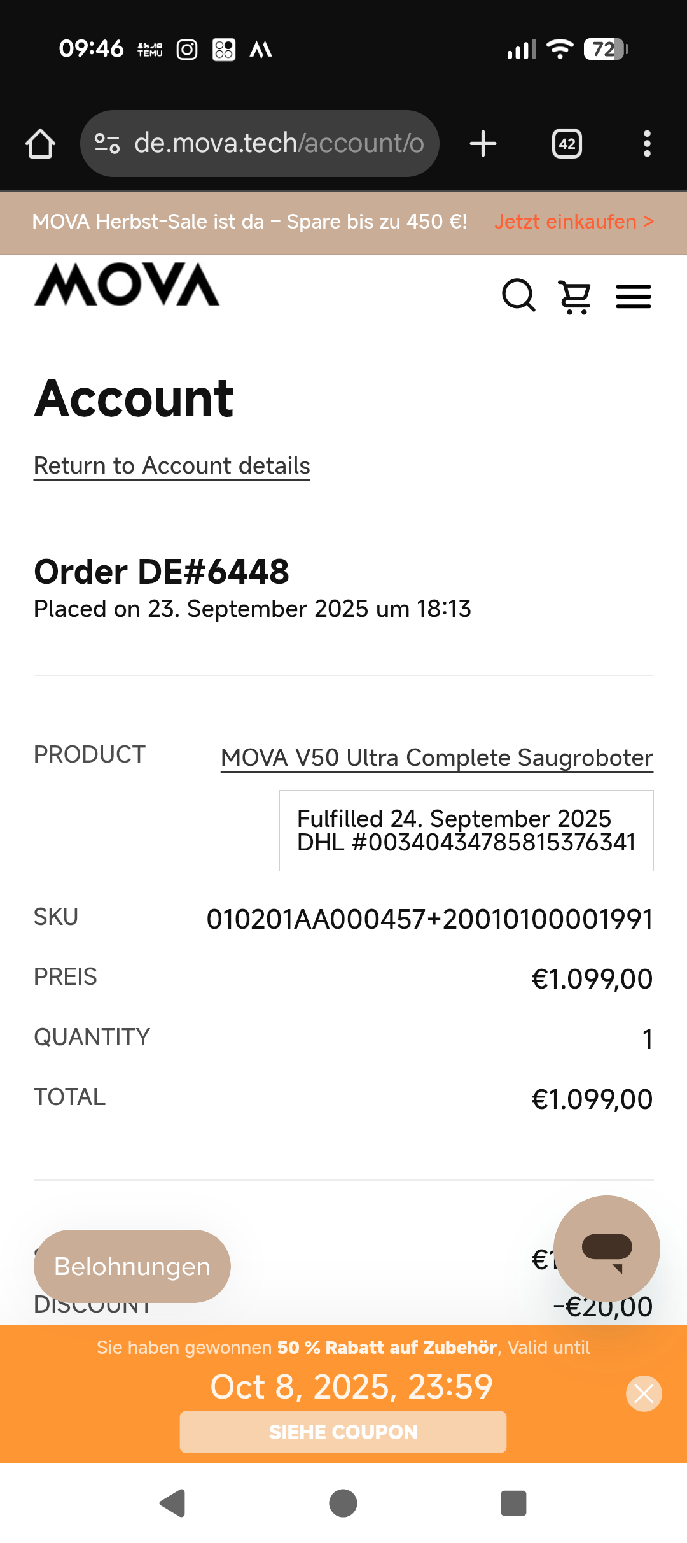Open the chat support bubble
Viewport: 687px width, 1543px height.
point(606,1248)
